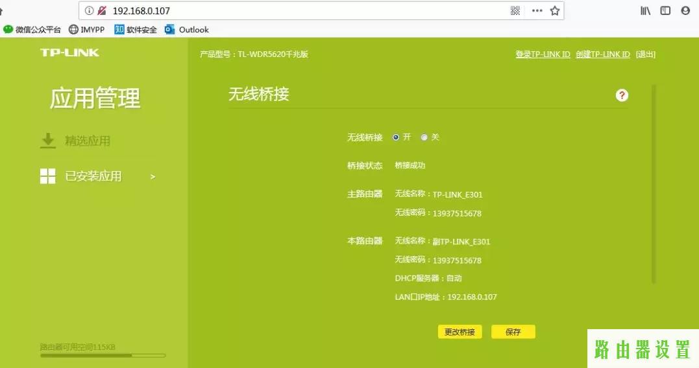Open the page actions three-dot menu
Viewport: 699px width, 368px height.
click(537, 10)
